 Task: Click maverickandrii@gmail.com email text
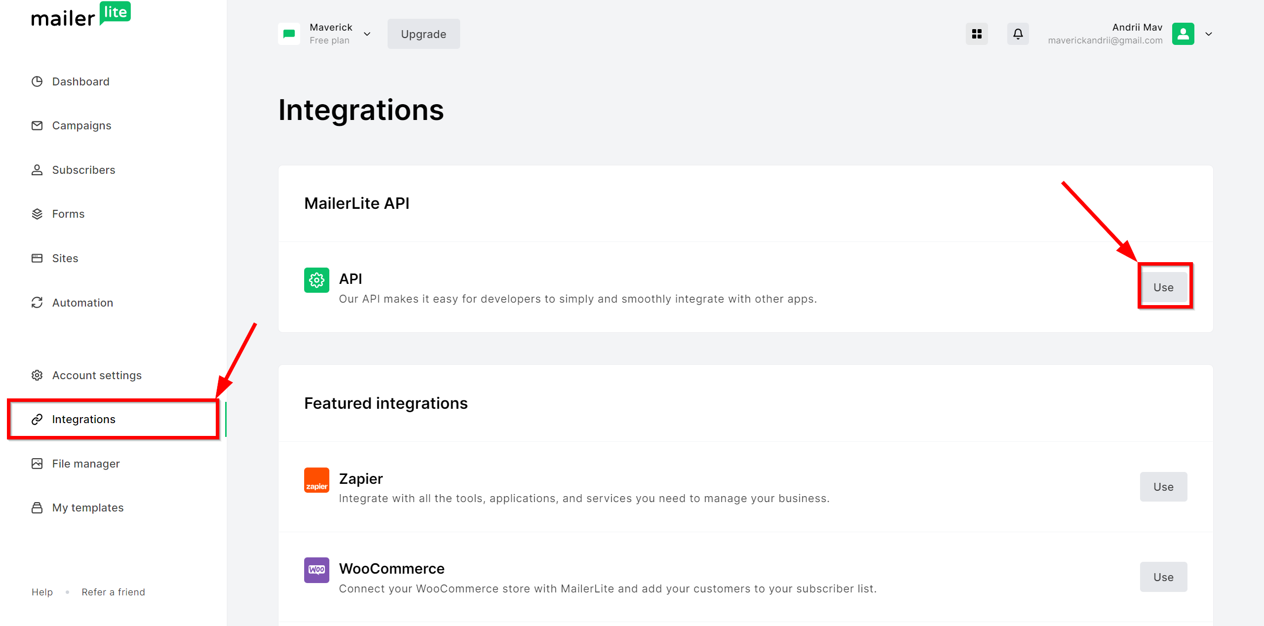[1105, 40]
